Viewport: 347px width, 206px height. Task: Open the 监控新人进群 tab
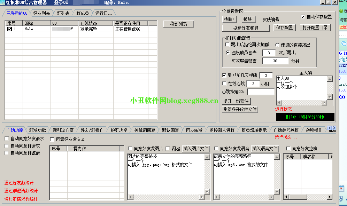(x=222, y=130)
